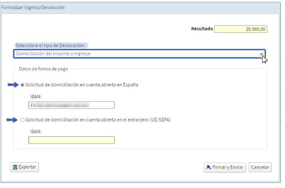
Task: Click the 'Seleccione el tipo de Declaración' label
Action: [51, 45]
